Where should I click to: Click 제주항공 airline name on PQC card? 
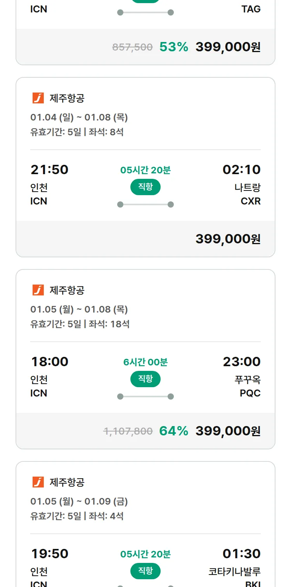click(67, 290)
